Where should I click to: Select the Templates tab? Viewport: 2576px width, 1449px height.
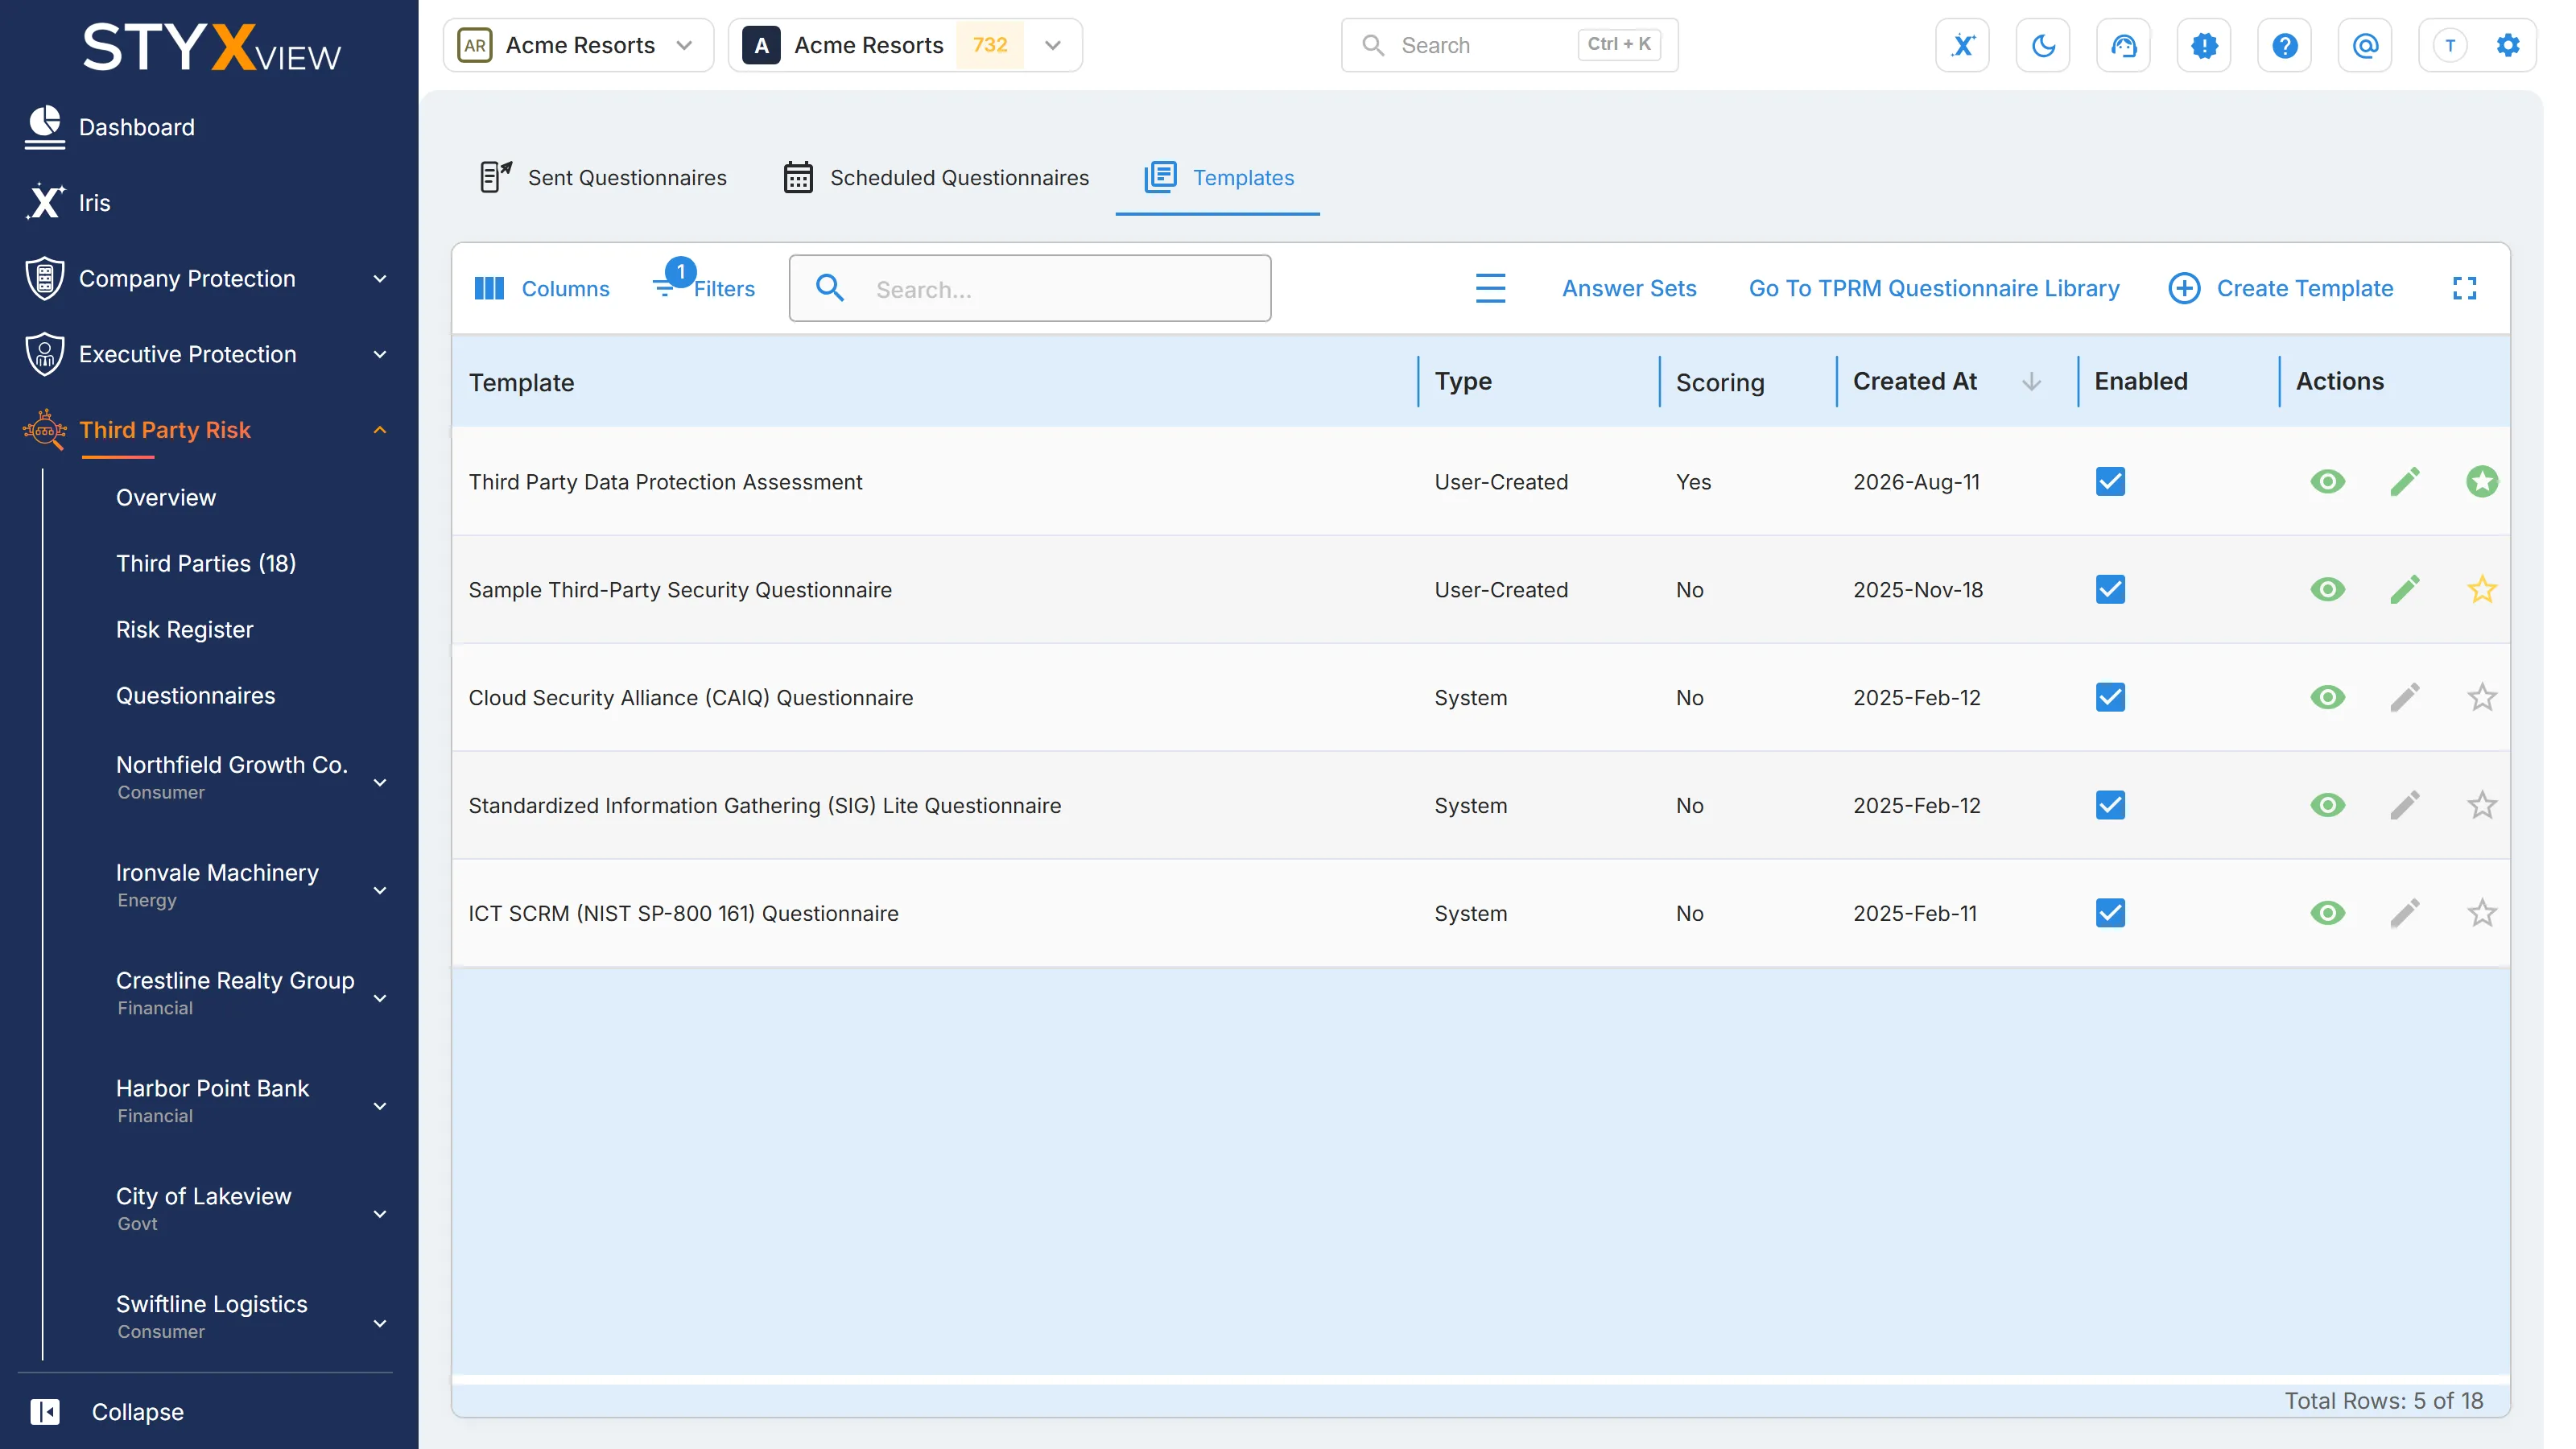pos(1218,178)
